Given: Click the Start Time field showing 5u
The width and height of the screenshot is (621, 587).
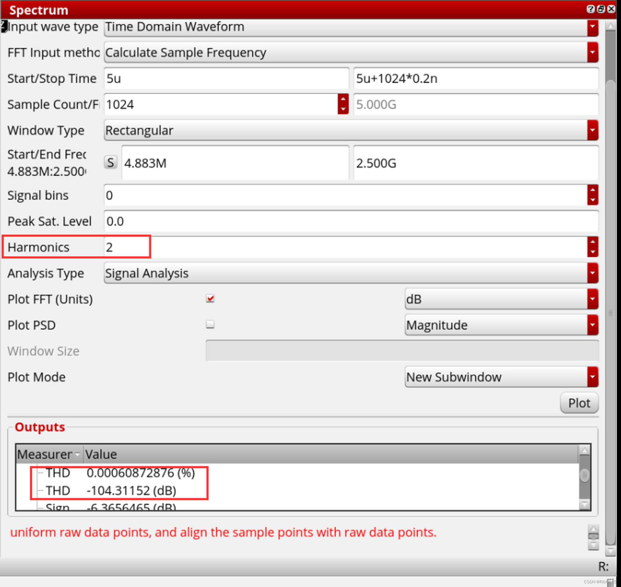Looking at the screenshot, I should (x=226, y=78).
